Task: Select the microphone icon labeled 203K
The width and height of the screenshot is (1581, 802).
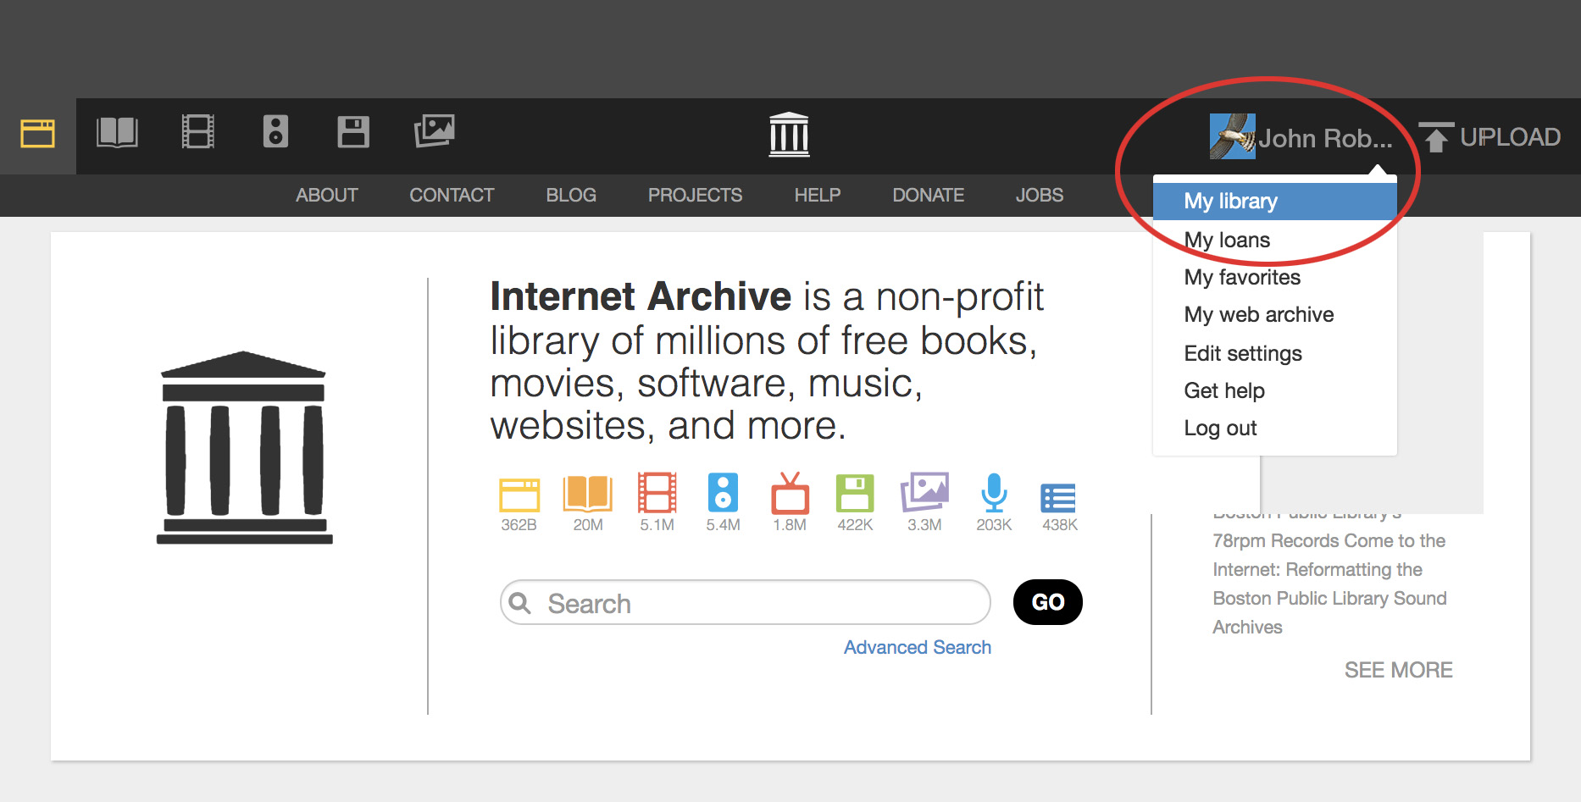Action: tap(994, 493)
